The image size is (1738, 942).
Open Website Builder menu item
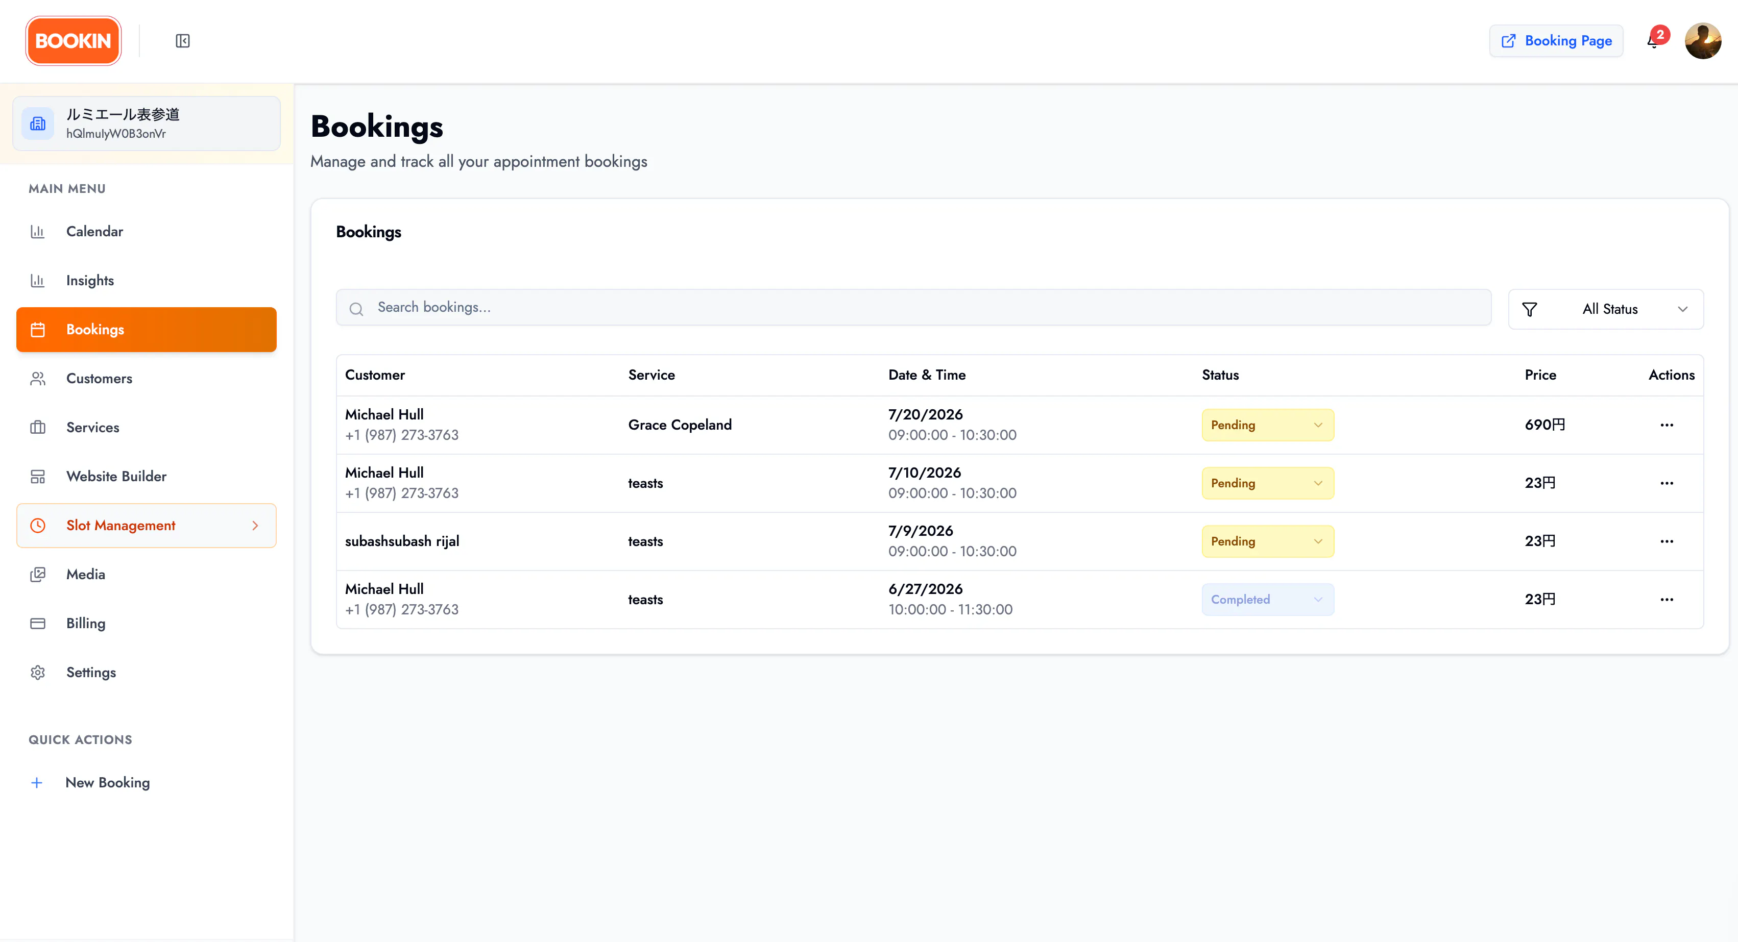pyautogui.click(x=147, y=476)
